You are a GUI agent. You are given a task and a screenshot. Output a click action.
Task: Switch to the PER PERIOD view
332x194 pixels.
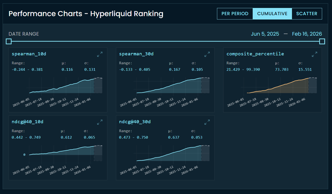tap(235, 14)
